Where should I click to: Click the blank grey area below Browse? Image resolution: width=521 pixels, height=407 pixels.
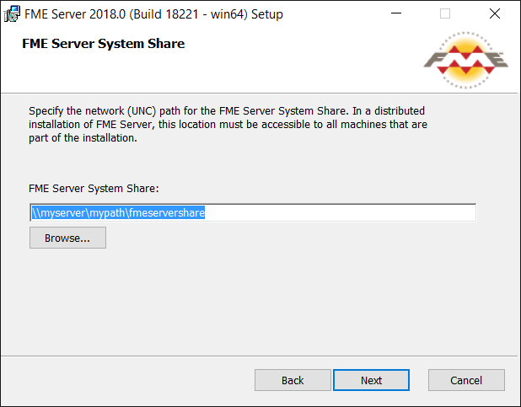[253, 299]
